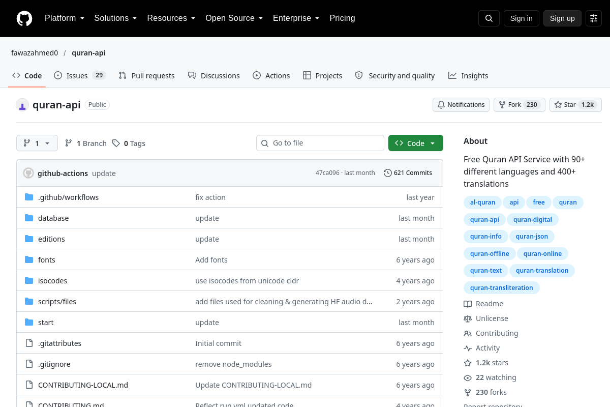This screenshot has width=610, height=407.
Task: Open the Projects tab
Action: pyautogui.click(x=323, y=75)
